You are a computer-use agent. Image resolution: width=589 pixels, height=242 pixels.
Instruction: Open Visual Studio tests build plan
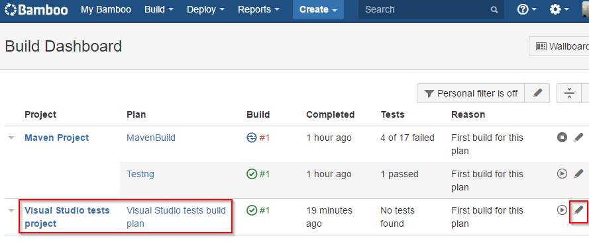click(176, 217)
